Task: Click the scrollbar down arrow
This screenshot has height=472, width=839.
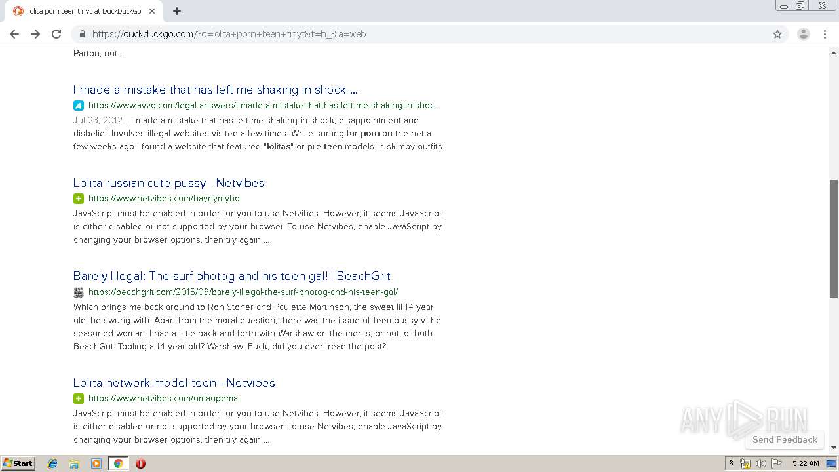Action: 834,448
